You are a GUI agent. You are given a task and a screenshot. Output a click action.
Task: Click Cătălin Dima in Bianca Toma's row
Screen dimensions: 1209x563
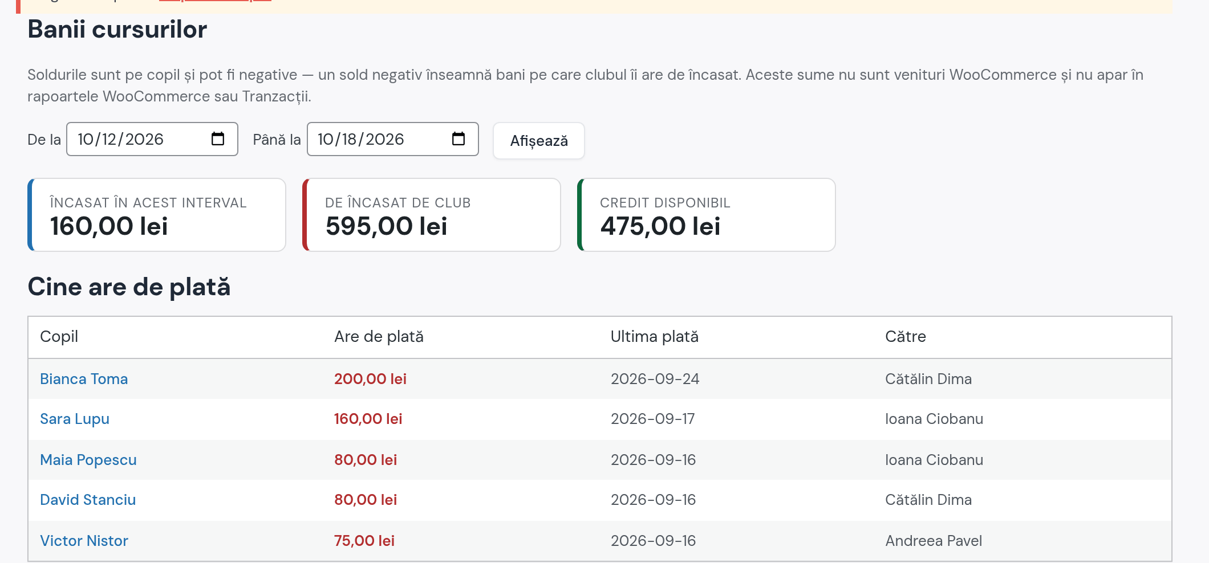928,379
